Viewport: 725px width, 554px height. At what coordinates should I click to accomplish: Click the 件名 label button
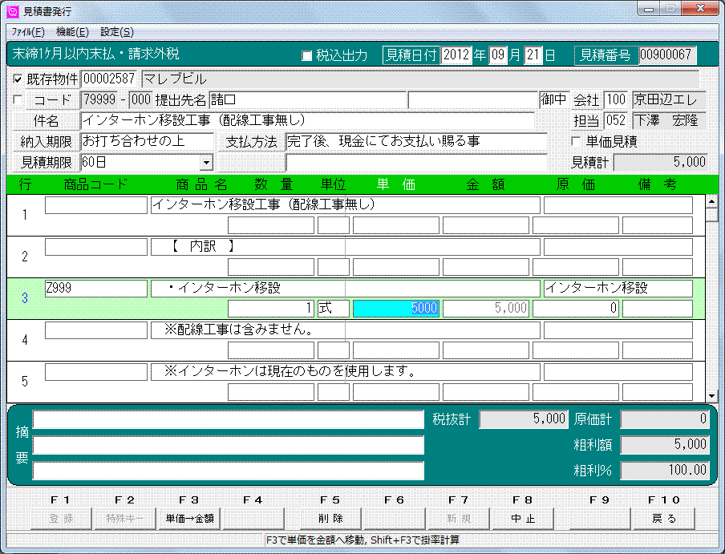[x=47, y=120]
